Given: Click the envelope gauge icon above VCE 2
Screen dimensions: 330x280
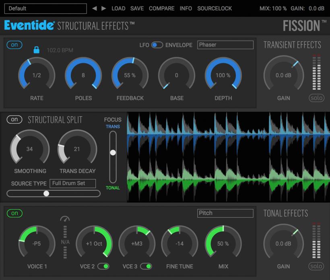Looking at the screenshot, I should 65,219.
